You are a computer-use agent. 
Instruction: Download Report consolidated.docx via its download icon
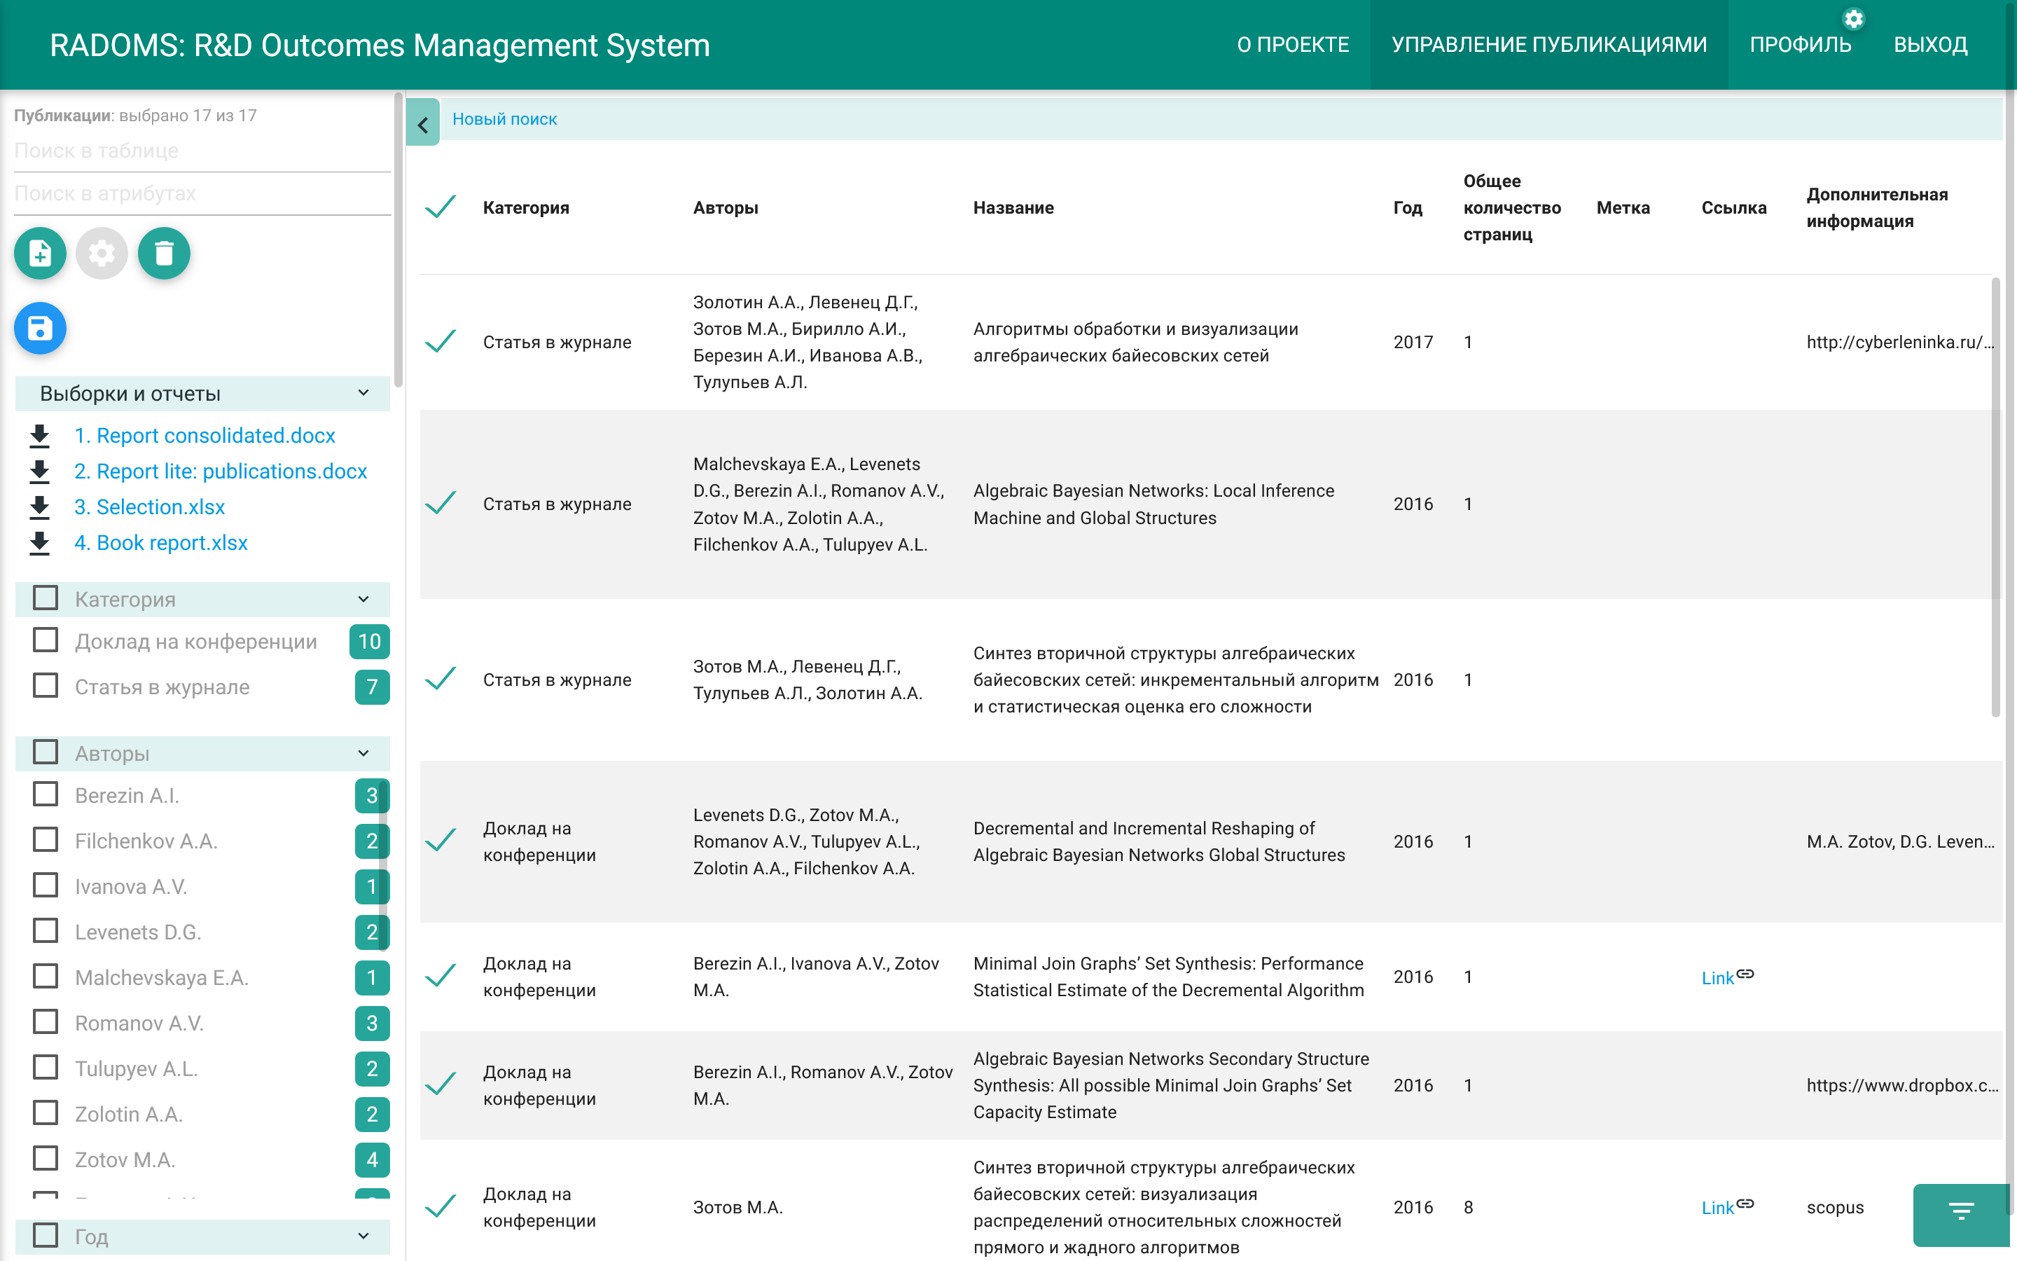pos(39,434)
